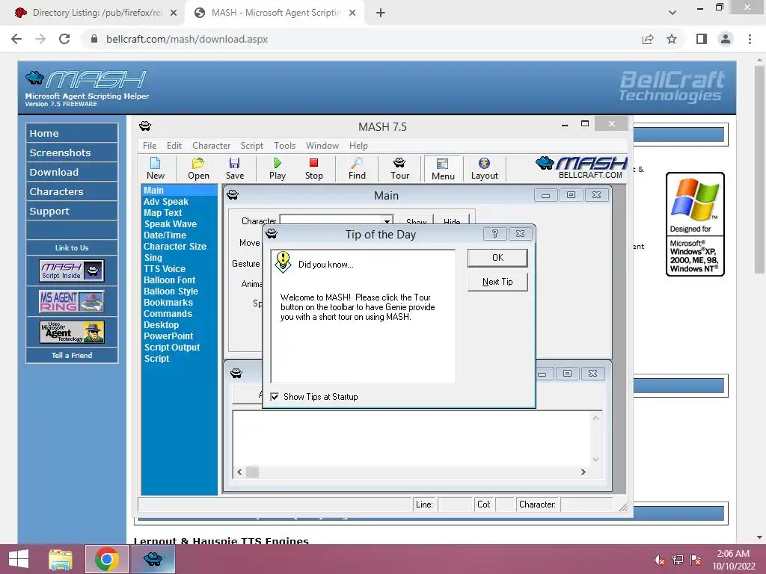
Task: Open a new Chrome tab
Action: pos(381,13)
